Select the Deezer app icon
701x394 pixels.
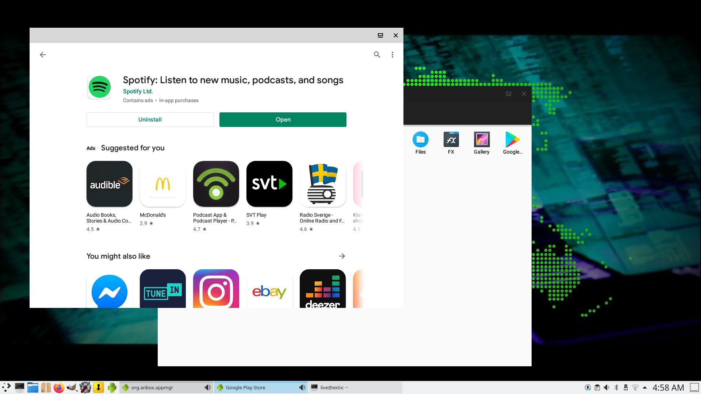[x=323, y=289]
